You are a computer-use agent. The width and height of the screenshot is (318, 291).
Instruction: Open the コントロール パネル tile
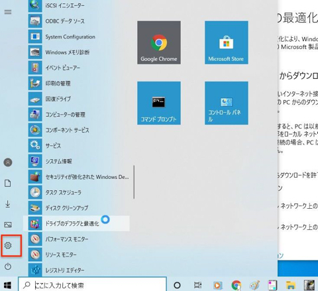[227, 103]
